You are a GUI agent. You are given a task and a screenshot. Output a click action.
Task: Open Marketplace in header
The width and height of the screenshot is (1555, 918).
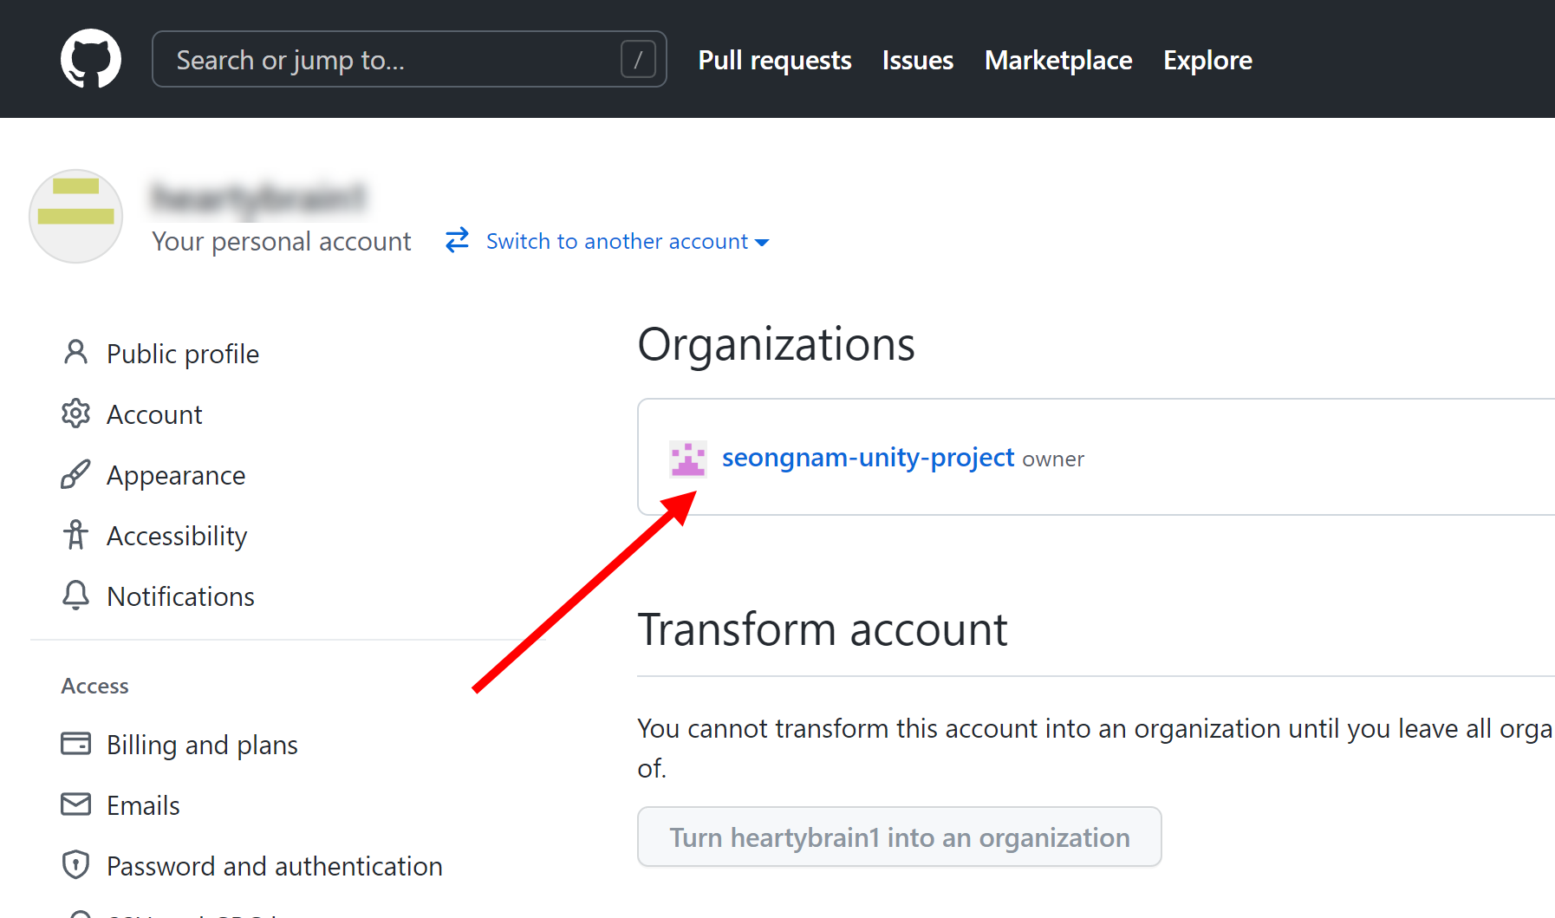[x=1058, y=60]
